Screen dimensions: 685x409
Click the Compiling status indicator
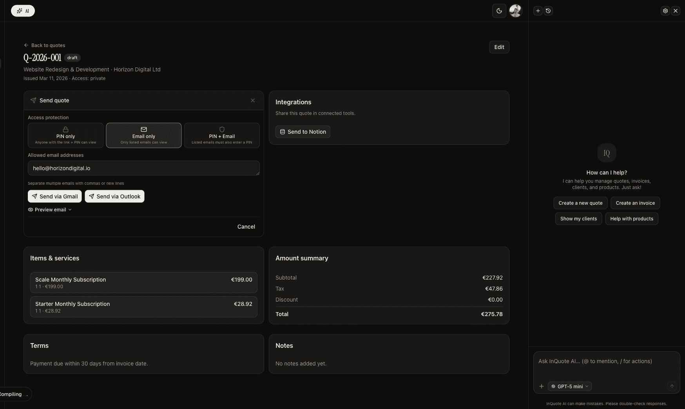(x=14, y=394)
